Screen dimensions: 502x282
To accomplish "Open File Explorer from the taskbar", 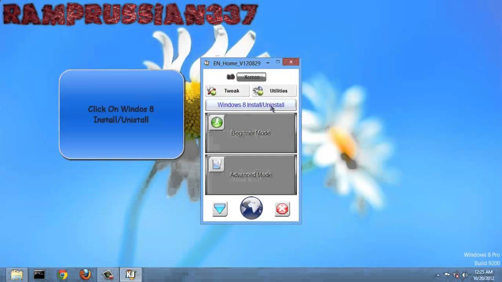I will tap(17, 275).
